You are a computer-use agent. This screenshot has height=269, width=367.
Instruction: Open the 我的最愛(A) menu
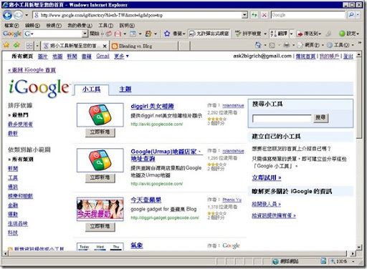80,25
